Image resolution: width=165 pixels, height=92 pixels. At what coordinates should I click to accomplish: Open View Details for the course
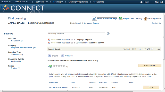click(147, 76)
